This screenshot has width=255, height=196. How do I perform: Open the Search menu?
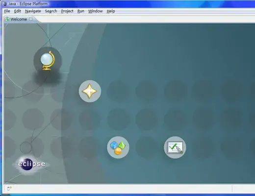[51, 11]
